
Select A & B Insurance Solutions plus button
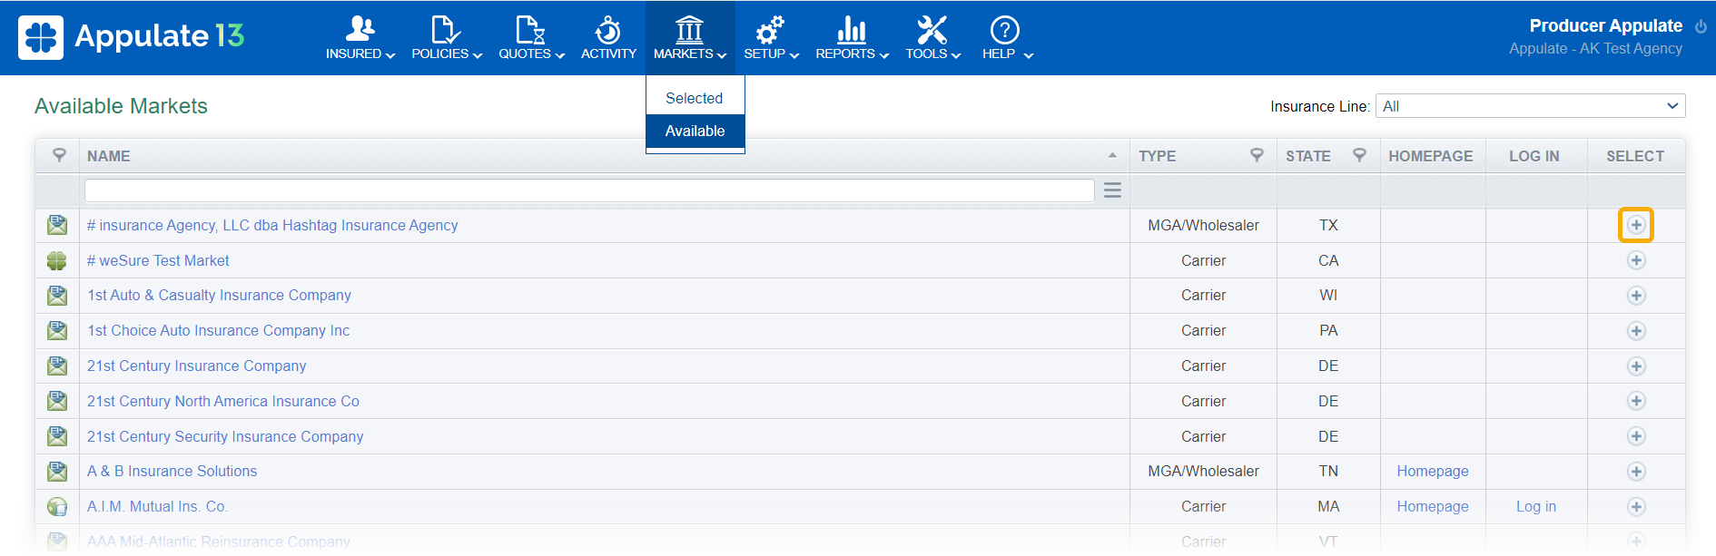point(1635,472)
